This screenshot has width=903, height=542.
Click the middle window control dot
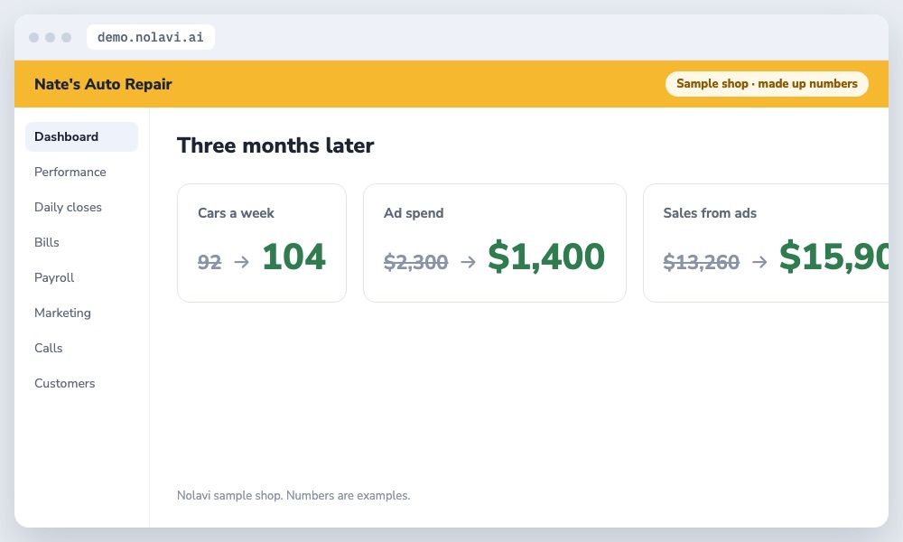click(x=50, y=37)
